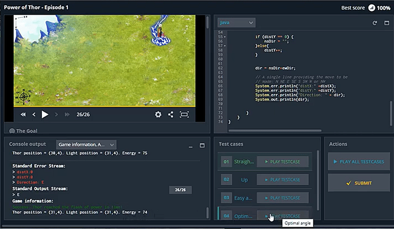
Task: Open the Java language dropdown
Action: tap(236, 23)
